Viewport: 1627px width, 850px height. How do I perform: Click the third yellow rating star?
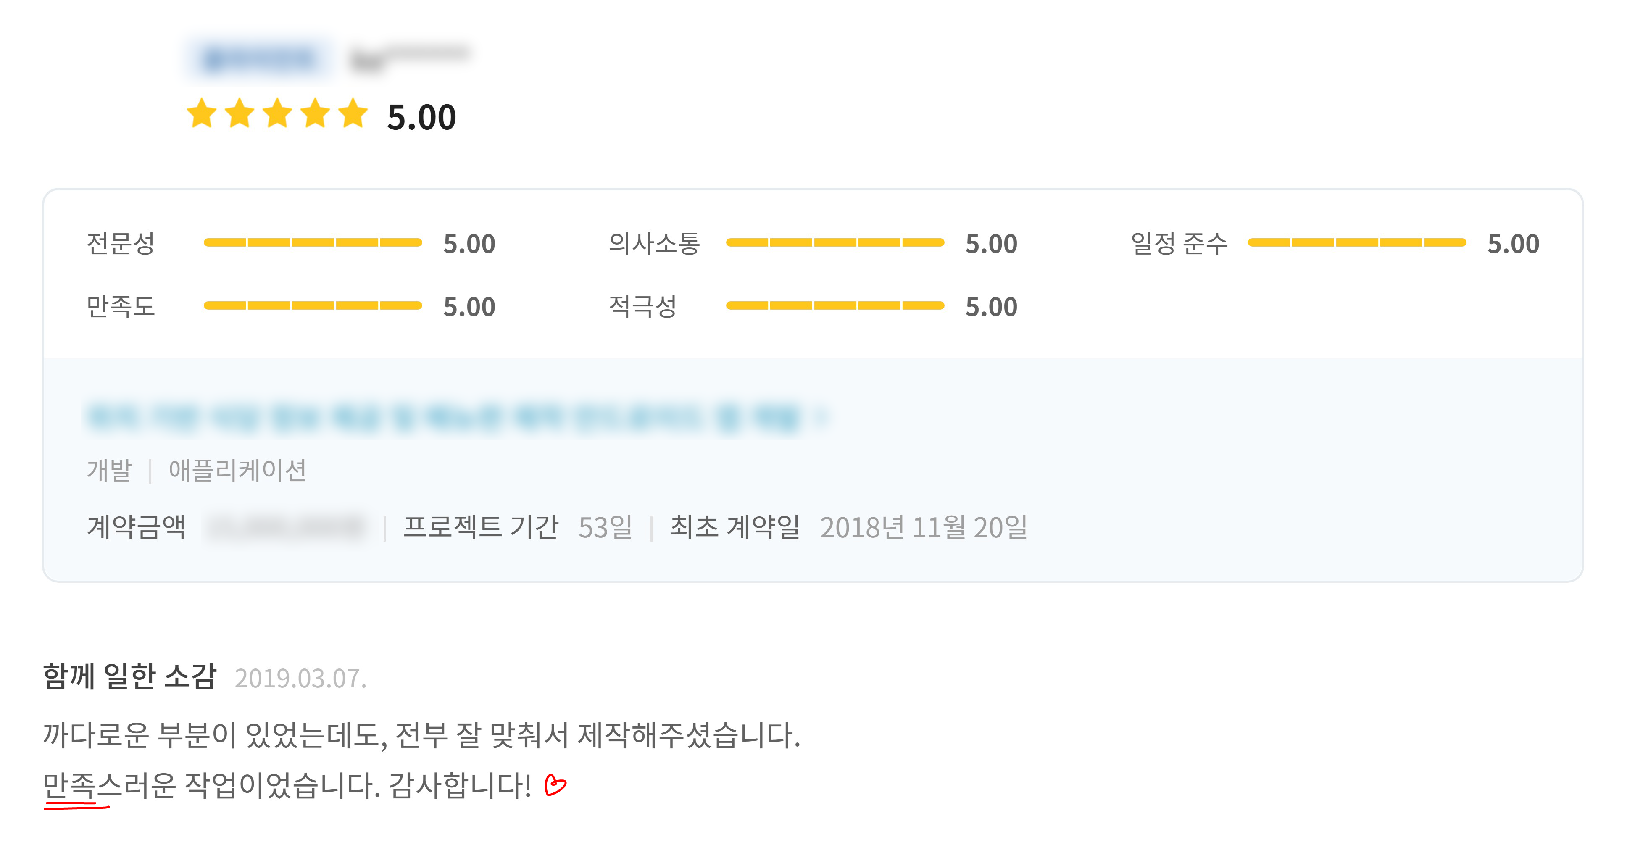coord(277,114)
